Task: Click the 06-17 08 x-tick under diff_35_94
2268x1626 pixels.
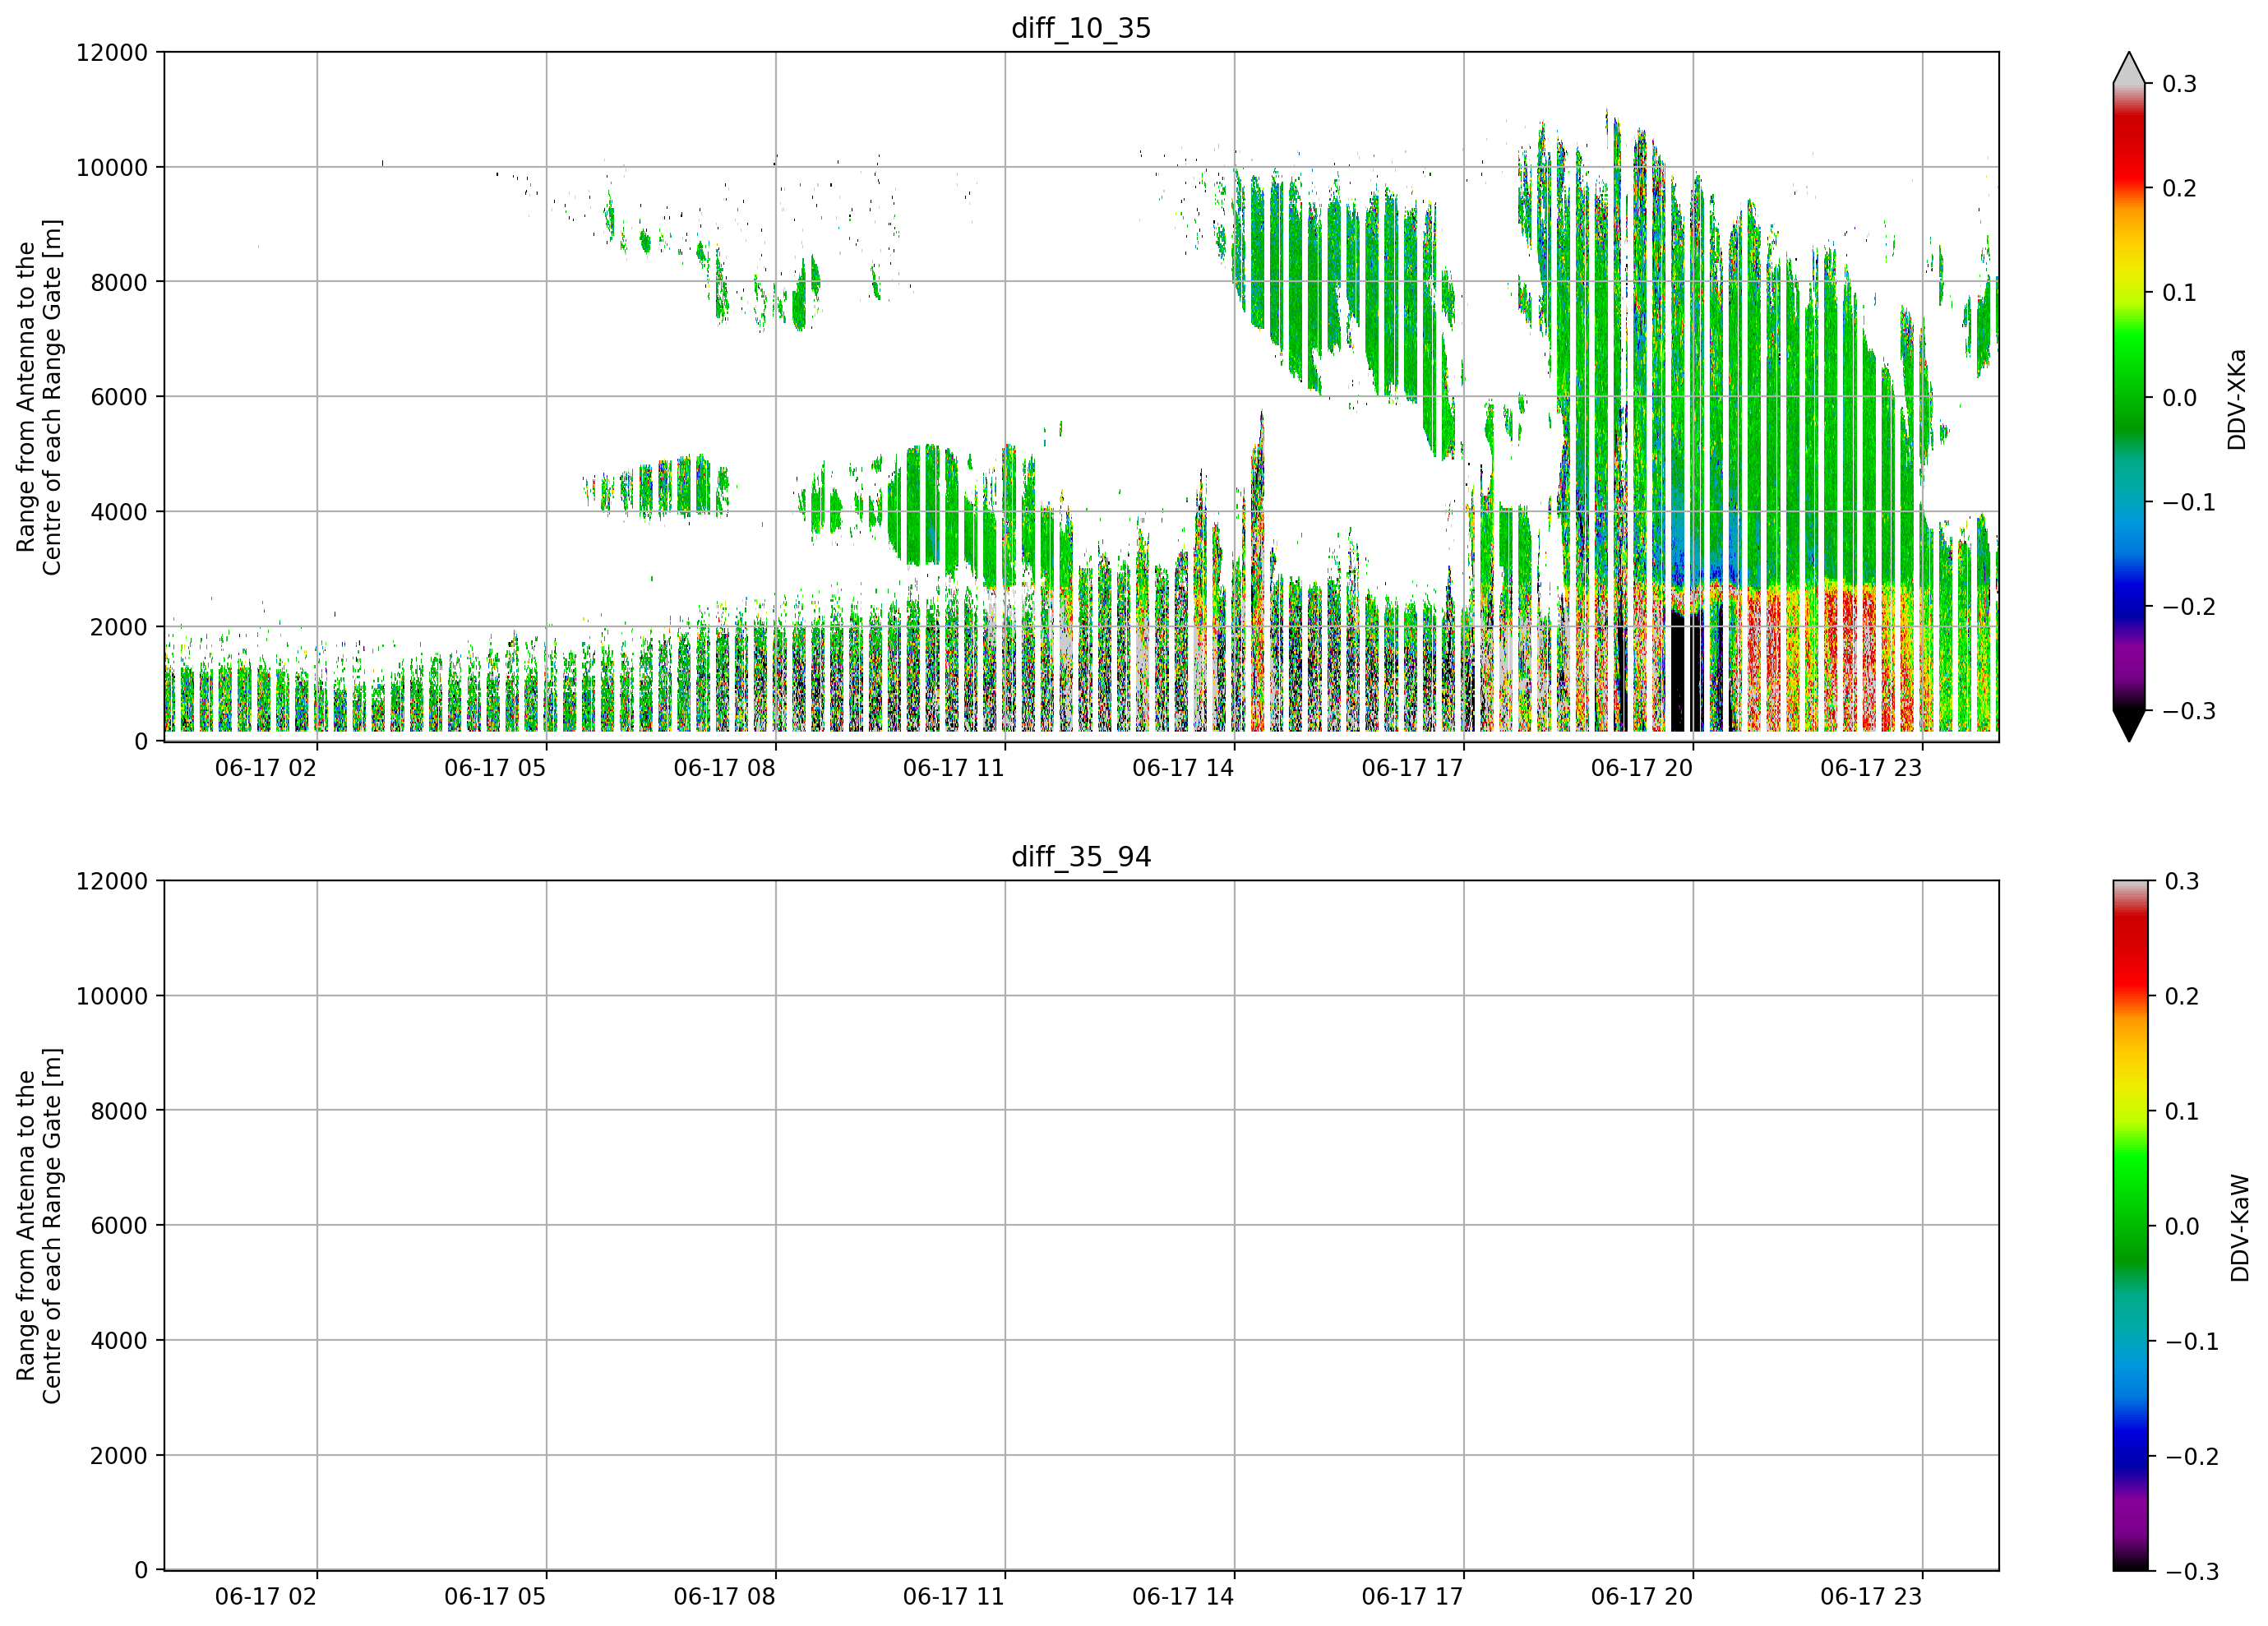Action: (x=724, y=1596)
